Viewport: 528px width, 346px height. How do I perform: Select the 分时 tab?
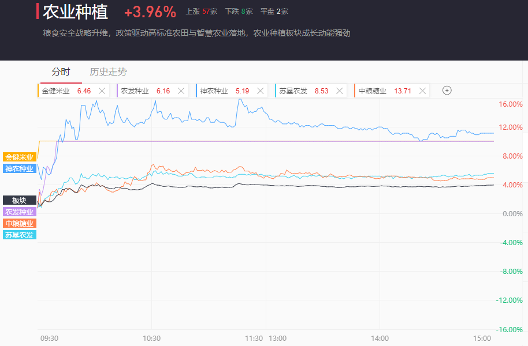pos(61,72)
